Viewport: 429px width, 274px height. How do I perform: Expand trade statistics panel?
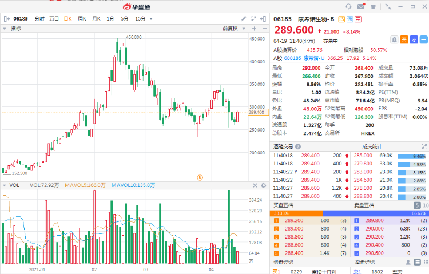[424, 146]
